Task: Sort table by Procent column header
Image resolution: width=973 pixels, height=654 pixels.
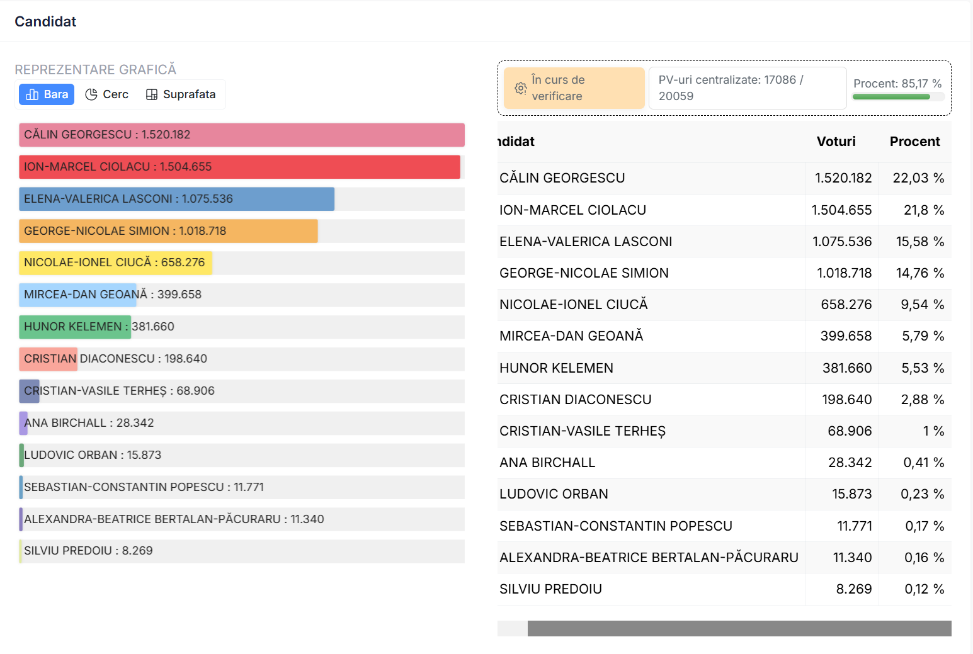Action: pos(914,142)
